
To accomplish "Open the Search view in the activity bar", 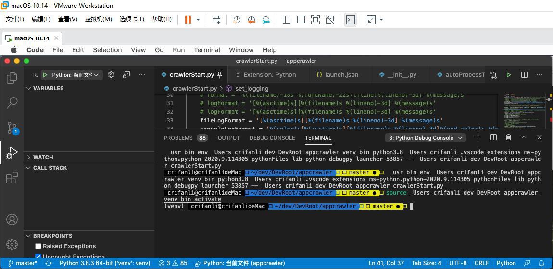I will click(12, 102).
